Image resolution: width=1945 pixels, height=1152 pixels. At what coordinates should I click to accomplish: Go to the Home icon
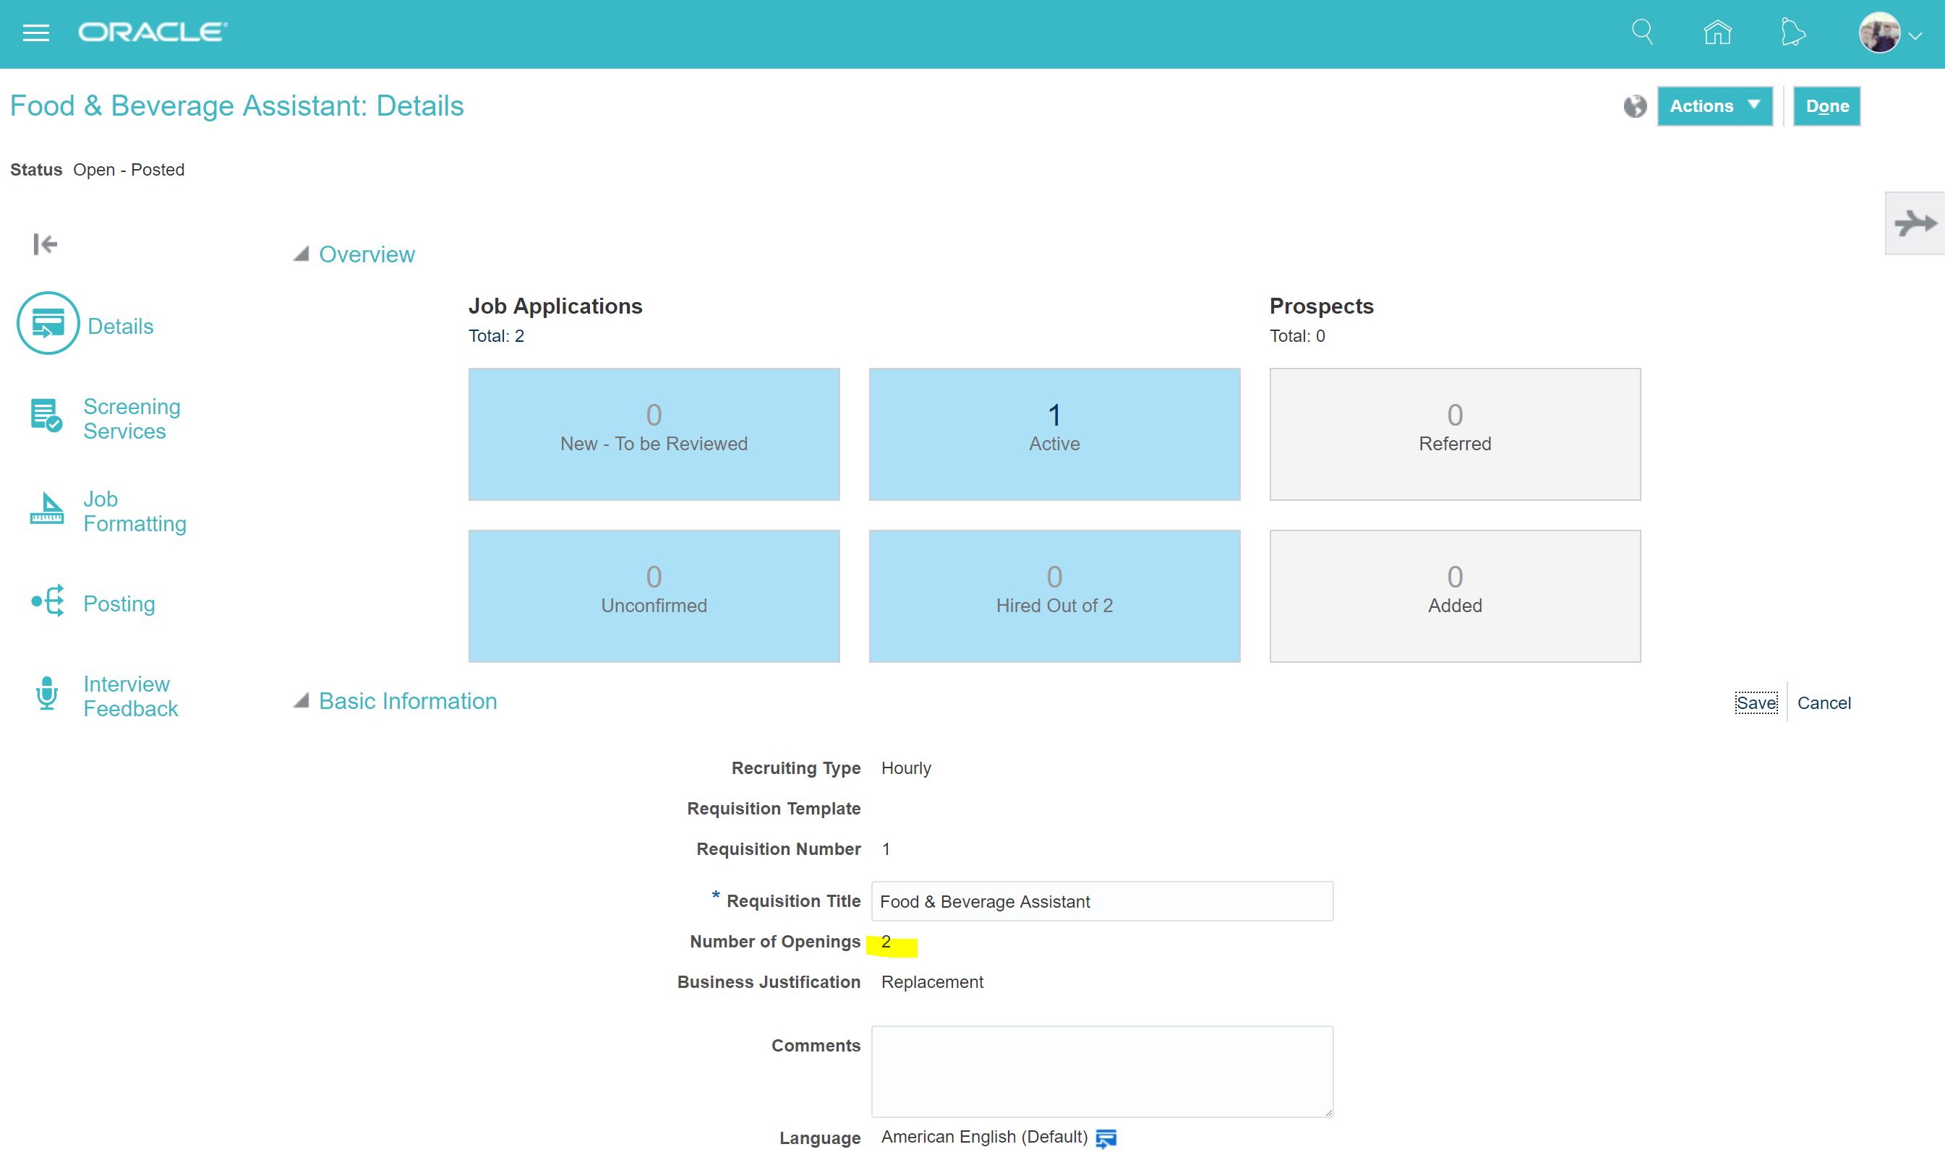pyautogui.click(x=1717, y=33)
